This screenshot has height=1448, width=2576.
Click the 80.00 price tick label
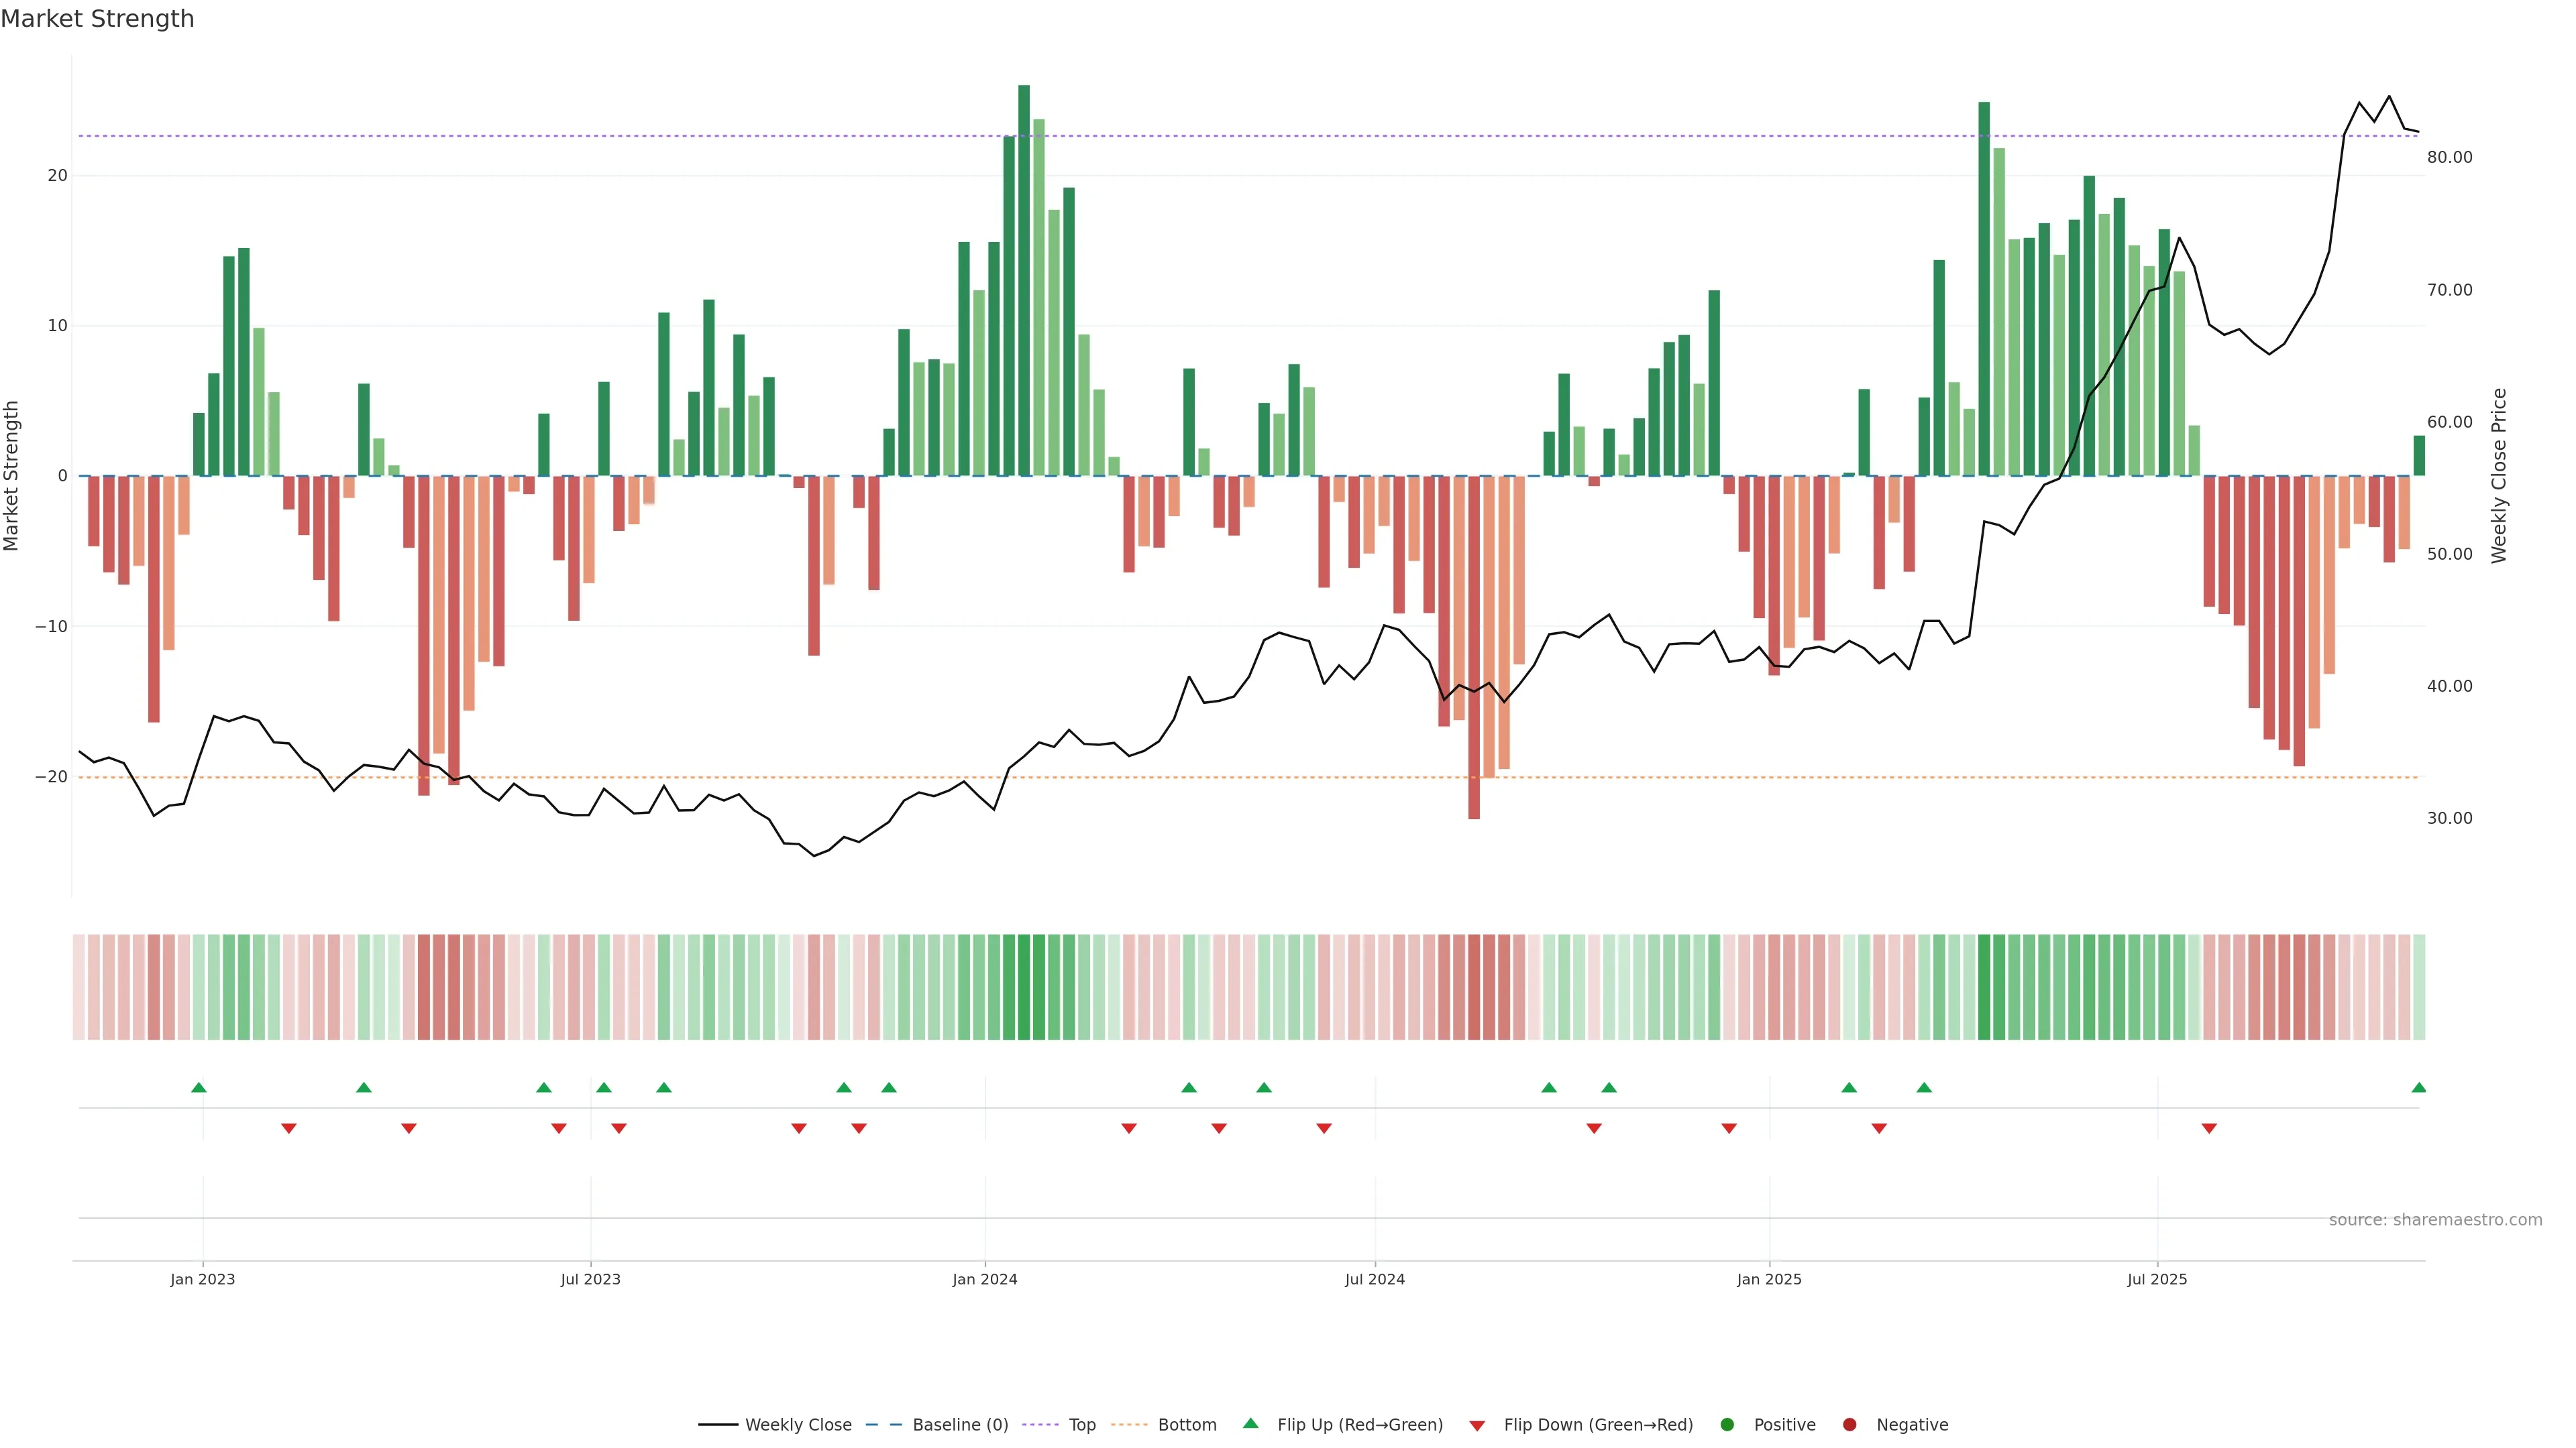point(2449,157)
